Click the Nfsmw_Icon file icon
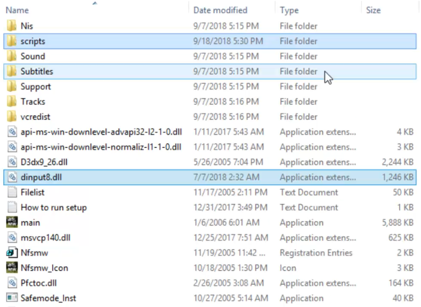The height and width of the screenshot is (307, 421). 12,268
